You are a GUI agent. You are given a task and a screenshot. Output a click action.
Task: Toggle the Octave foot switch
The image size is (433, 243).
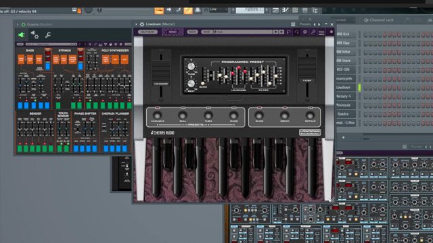[x=310, y=115]
